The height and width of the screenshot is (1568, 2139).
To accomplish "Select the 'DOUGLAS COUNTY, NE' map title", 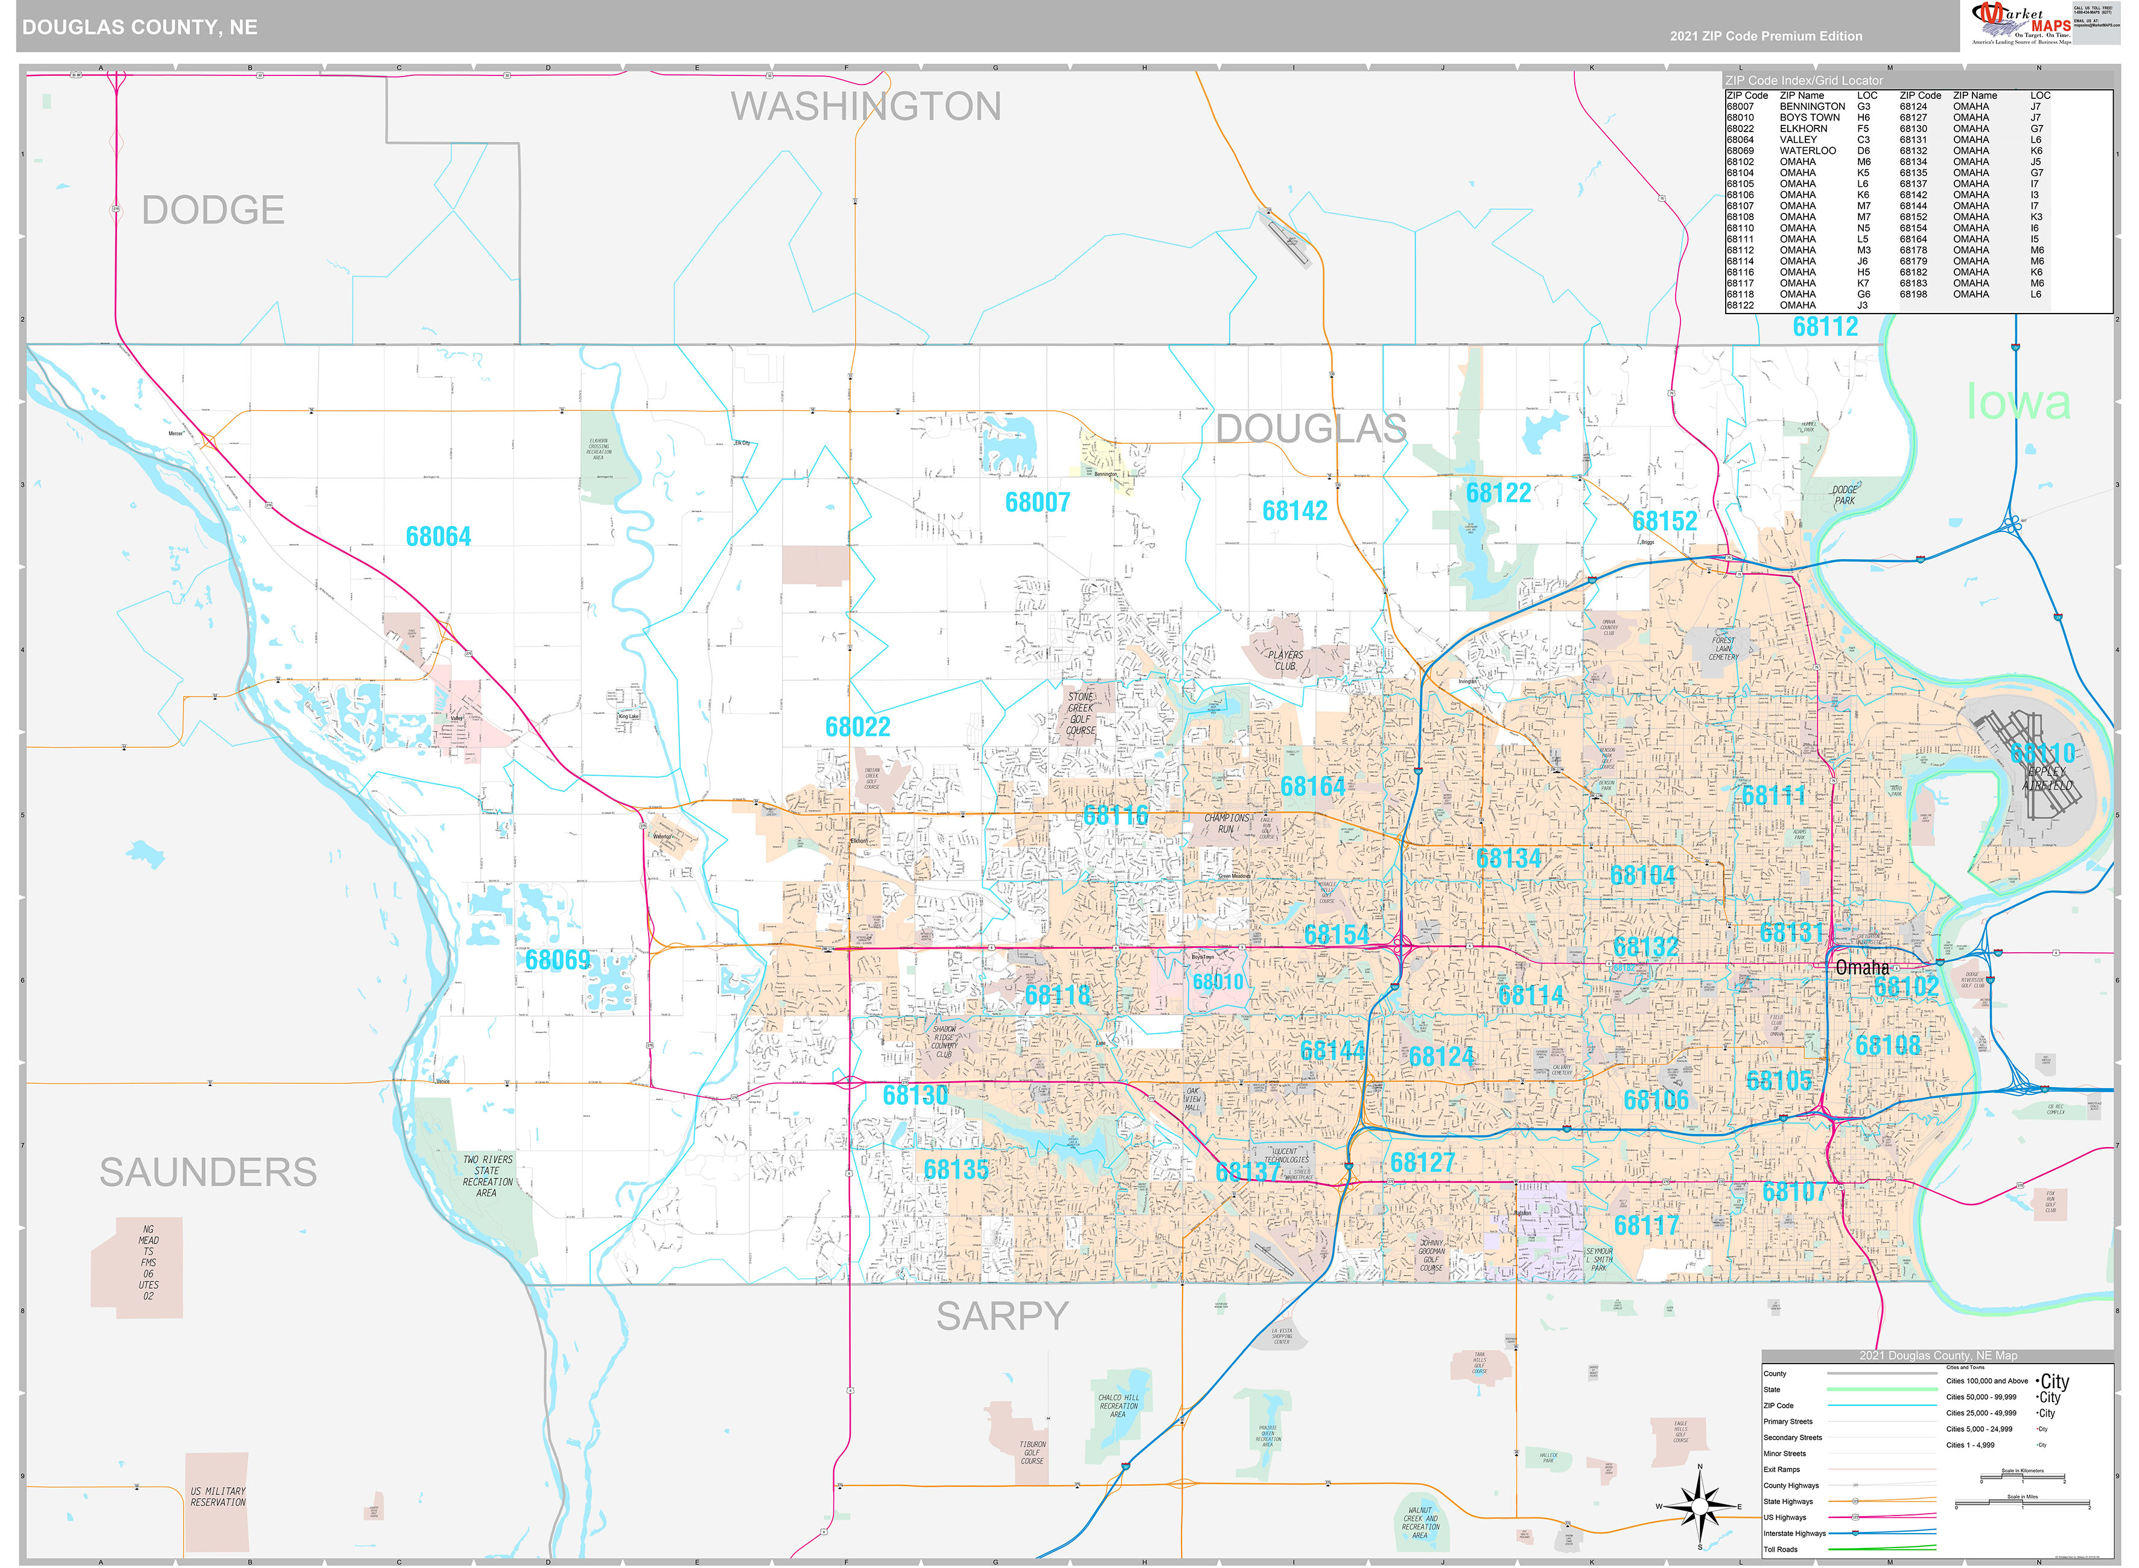I will (x=139, y=28).
